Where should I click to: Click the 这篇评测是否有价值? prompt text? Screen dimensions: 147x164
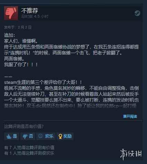point(24,127)
